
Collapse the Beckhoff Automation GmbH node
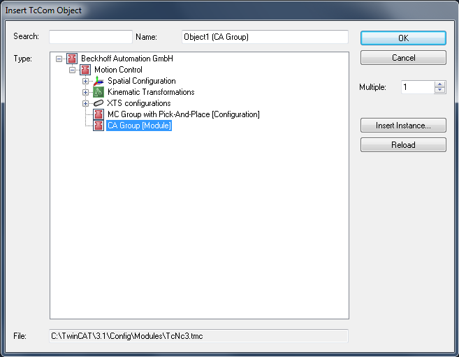[x=59, y=59]
